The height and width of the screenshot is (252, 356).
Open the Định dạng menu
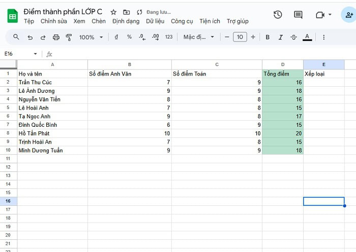pos(126,21)
